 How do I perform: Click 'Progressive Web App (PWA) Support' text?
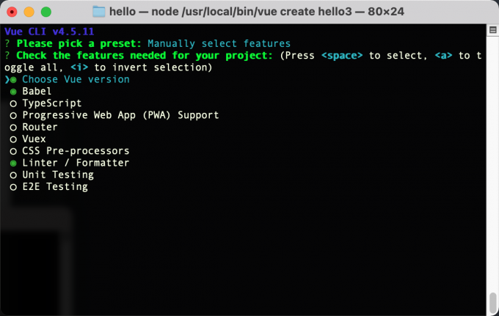(x=120, y=115)
